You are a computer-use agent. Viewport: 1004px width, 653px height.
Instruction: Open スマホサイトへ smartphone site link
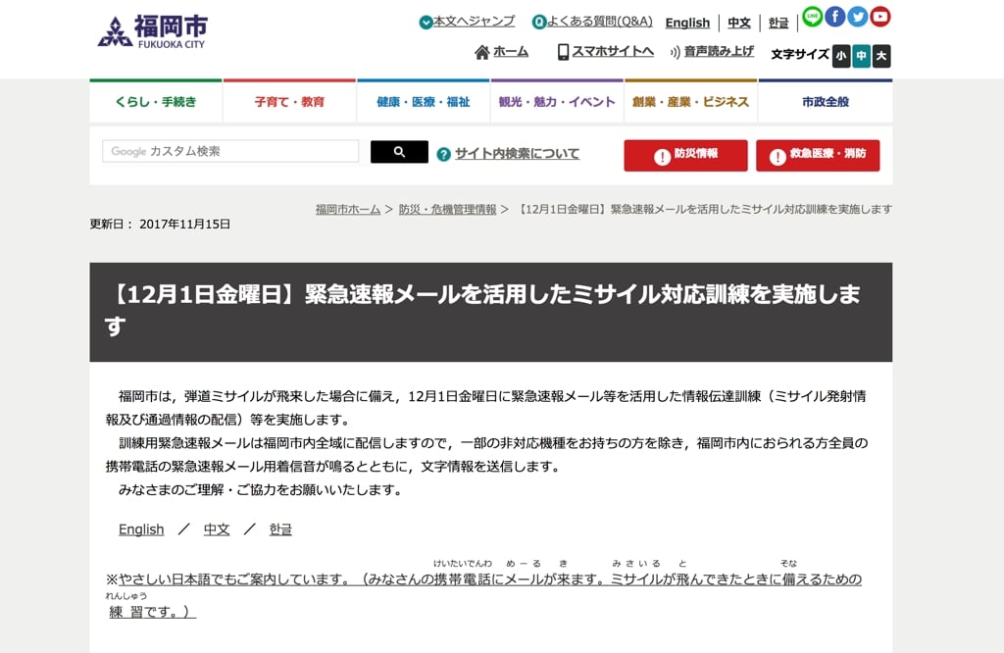point(605,52)
